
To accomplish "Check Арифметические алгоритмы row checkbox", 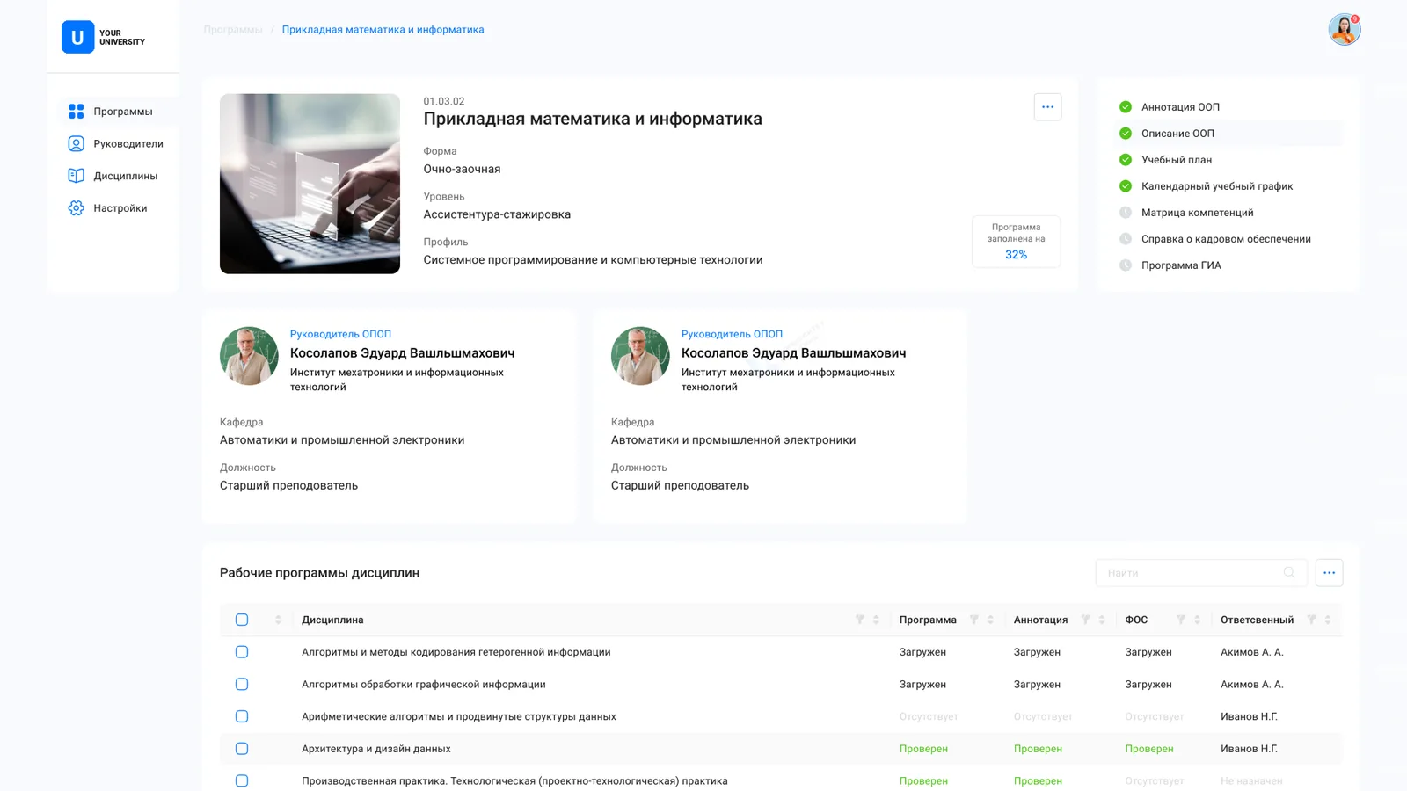I will point(242,716).
